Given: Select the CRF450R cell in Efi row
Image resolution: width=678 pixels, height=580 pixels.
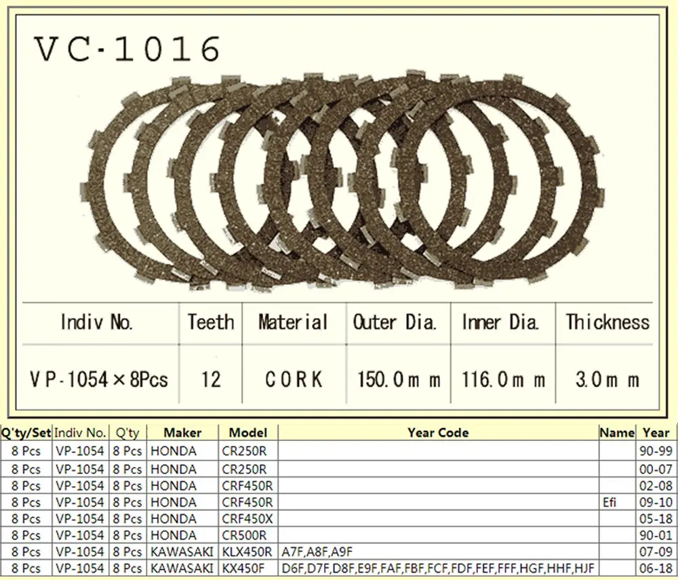Looking at the screenshot, I should (247, 502).
